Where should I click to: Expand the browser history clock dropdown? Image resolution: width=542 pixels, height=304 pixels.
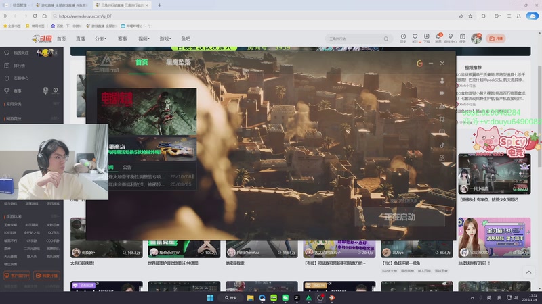tap(497, 16)
